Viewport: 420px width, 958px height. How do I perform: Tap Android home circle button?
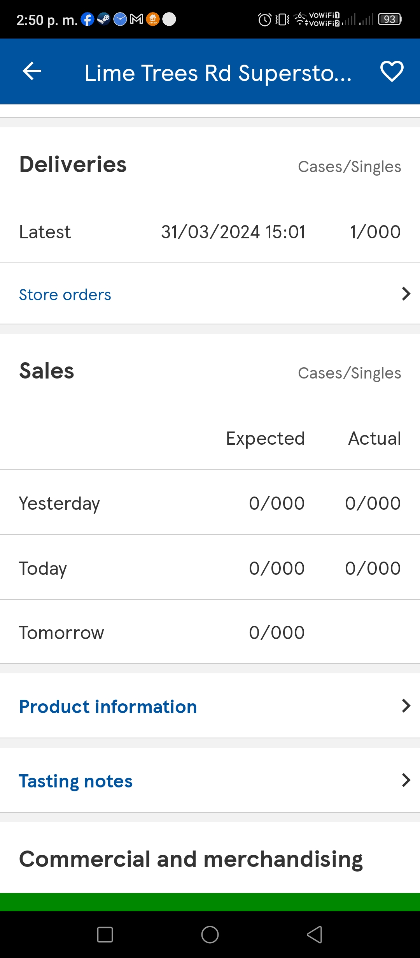[x=210, y=935]
